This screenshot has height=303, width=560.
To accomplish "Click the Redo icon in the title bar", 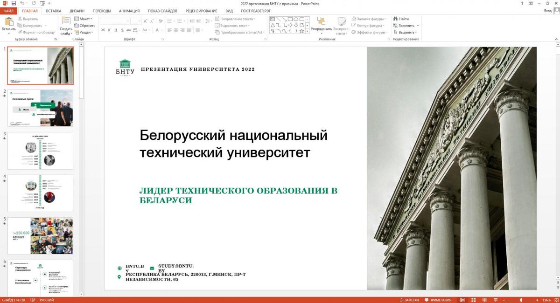I will coord(34,3).
